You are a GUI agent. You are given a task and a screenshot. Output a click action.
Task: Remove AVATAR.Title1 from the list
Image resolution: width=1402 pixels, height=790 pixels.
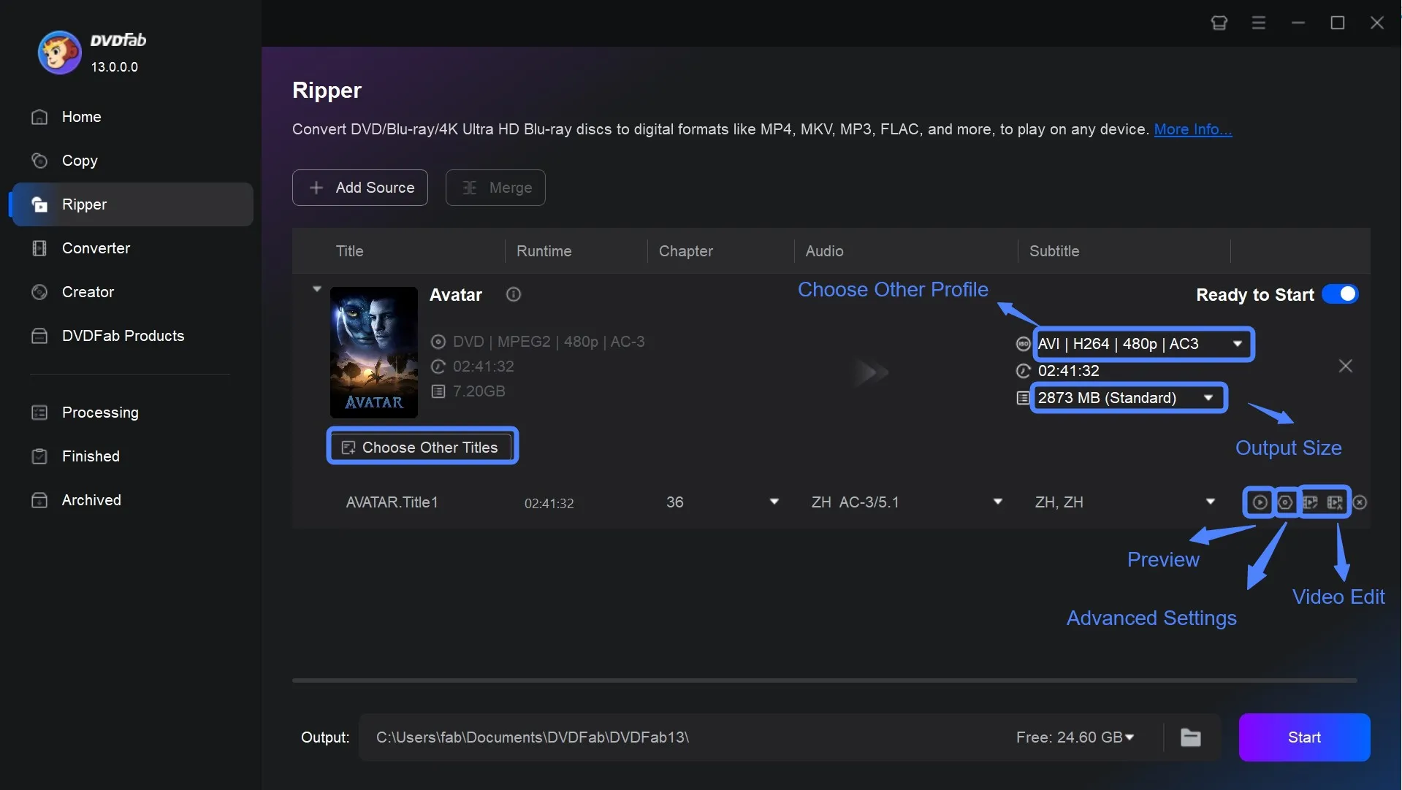[x=1360, y=502]
